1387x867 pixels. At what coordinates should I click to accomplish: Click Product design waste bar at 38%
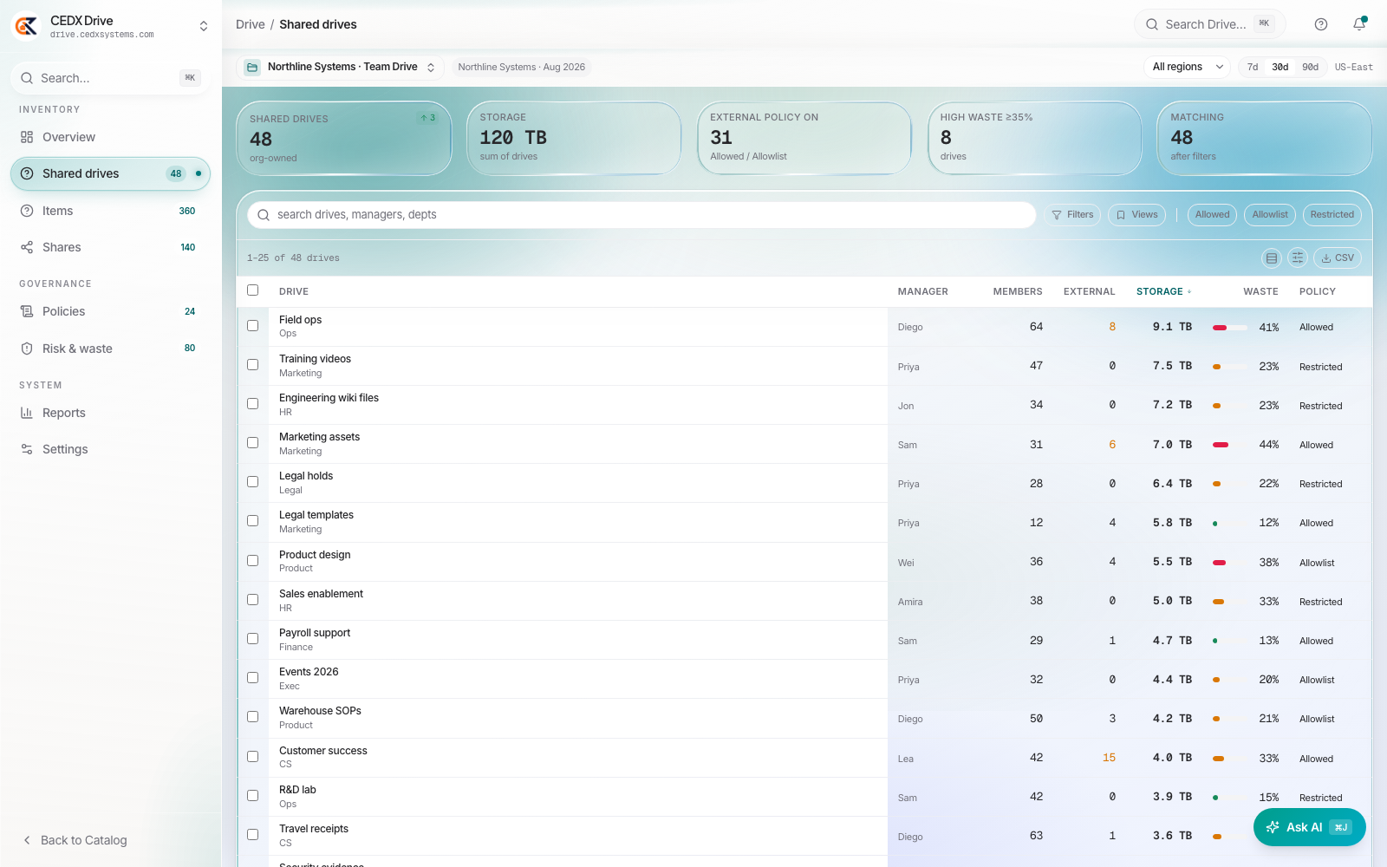(1229, 563)
